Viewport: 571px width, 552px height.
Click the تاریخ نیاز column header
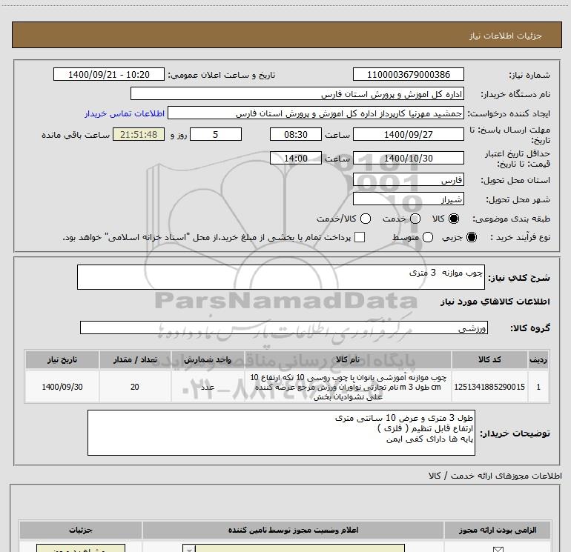pos(62,360)
